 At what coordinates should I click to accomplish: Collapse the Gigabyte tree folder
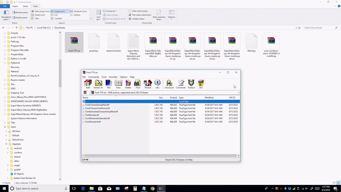[x=6, y=144]
